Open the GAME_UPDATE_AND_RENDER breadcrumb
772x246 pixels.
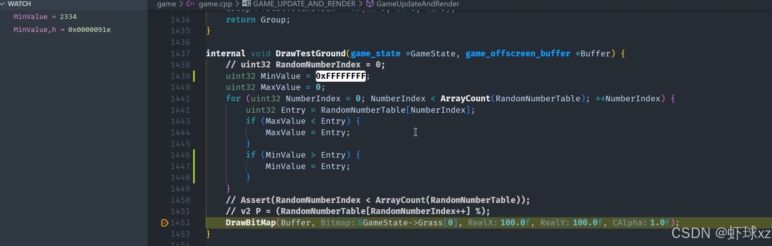click(x=304, y=4)
